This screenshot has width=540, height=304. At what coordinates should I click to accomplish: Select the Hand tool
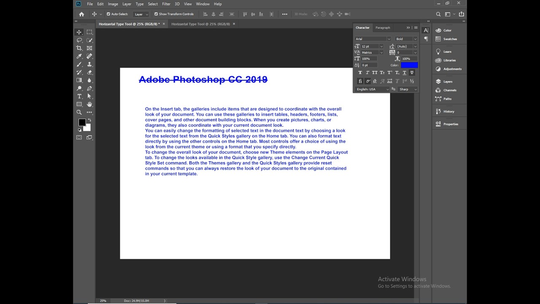[89, 104]
